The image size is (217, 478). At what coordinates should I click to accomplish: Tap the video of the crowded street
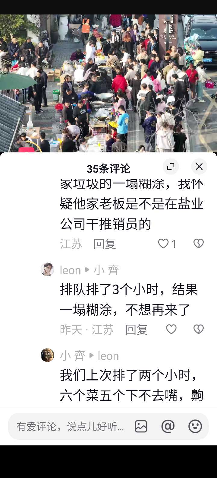click(x=108, y=83)
